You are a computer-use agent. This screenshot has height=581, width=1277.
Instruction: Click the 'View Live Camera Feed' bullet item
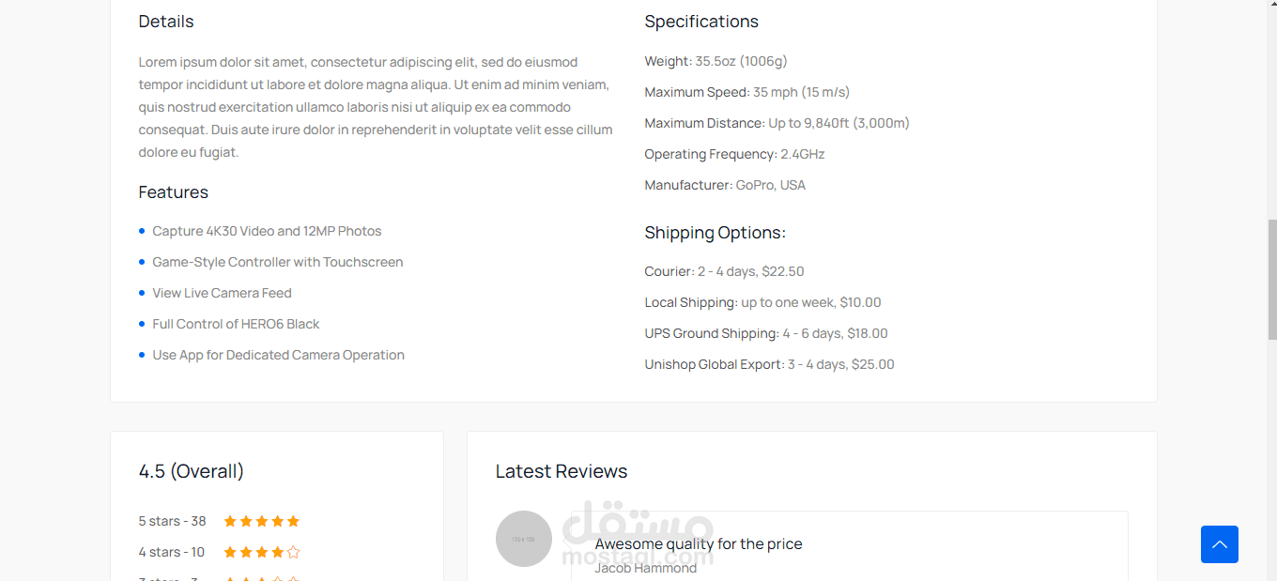(222, 293)
